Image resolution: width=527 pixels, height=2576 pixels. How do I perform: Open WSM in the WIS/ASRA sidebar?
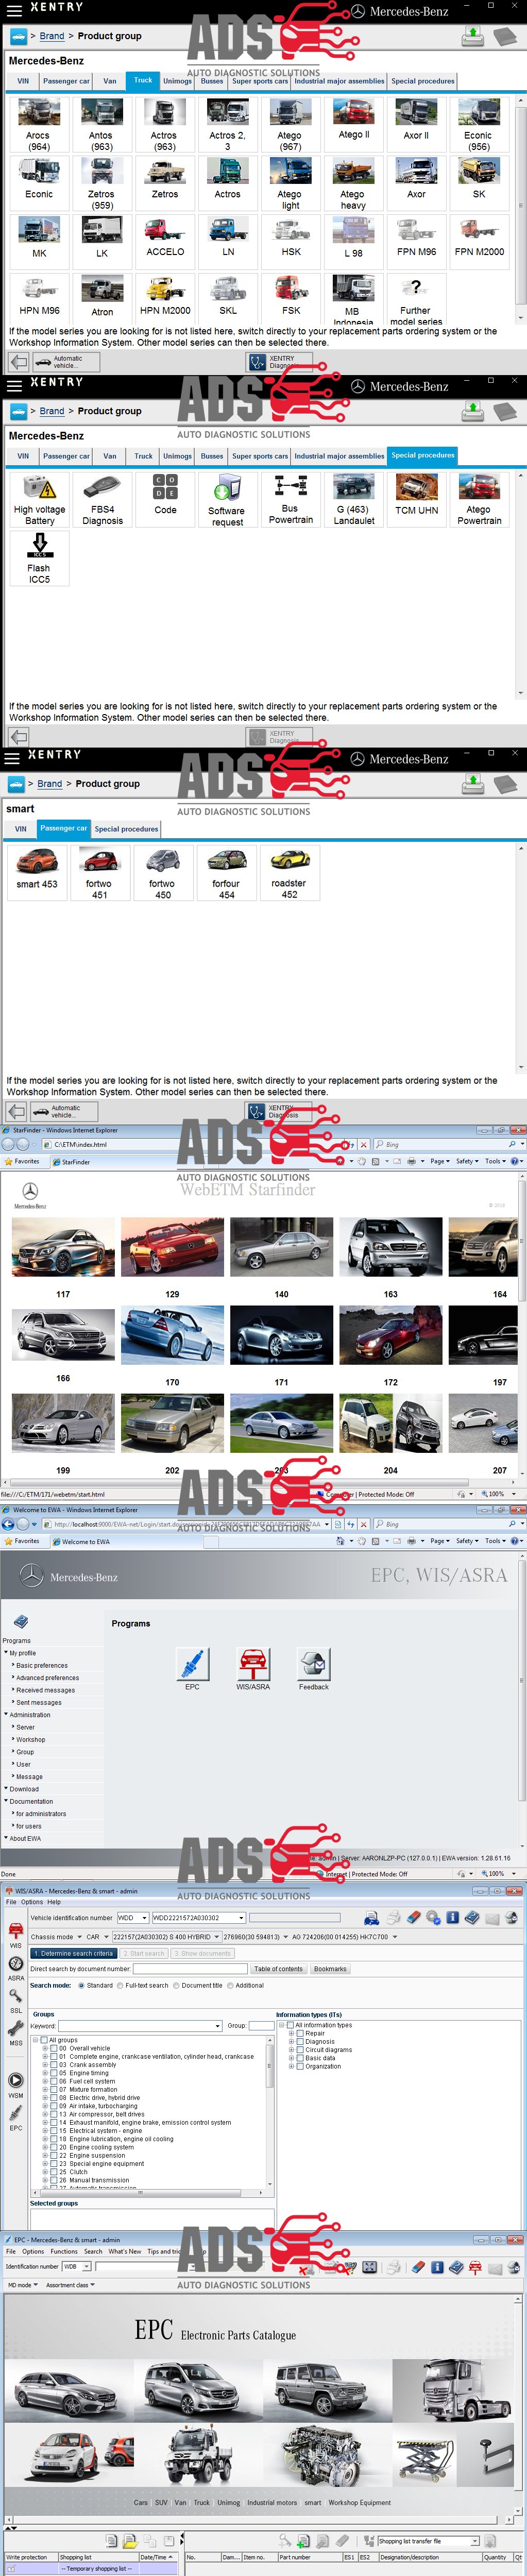pyautogui.click(x=16, y=2084)
